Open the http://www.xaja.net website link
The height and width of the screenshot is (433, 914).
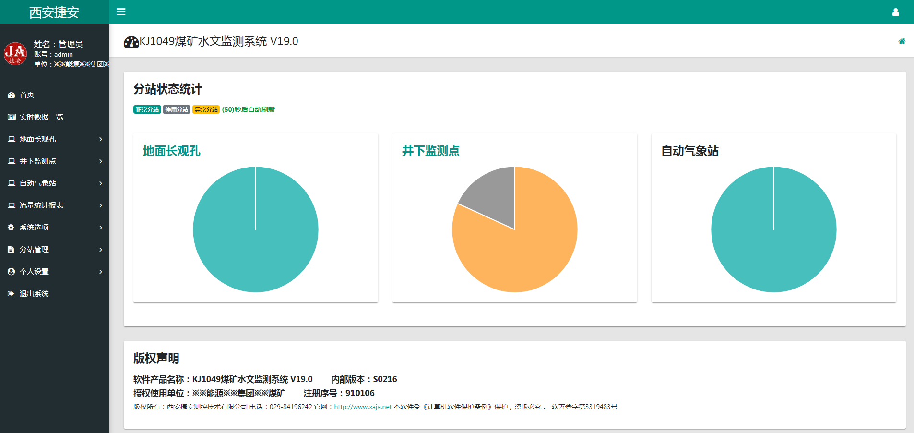click(363, 407)
